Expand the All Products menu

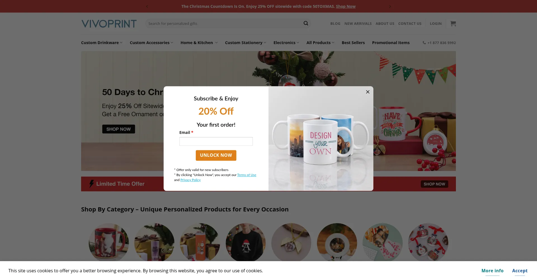pos(320,43)
